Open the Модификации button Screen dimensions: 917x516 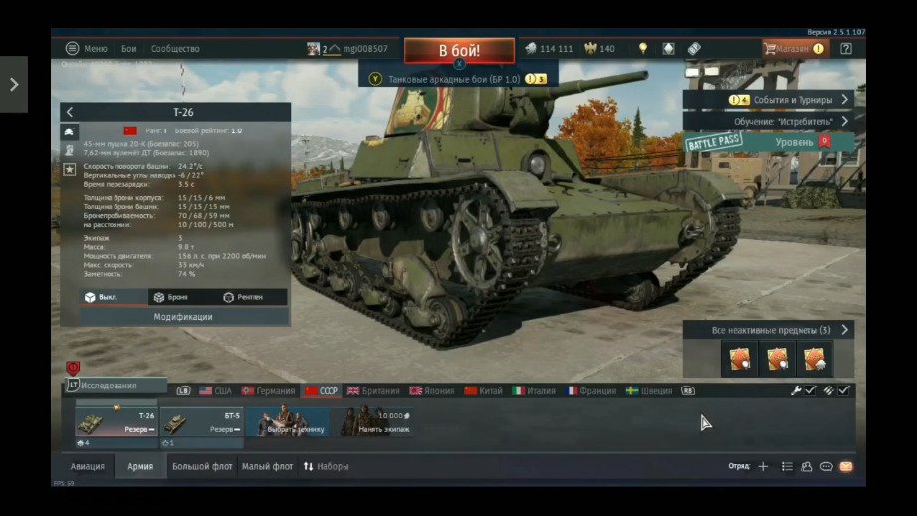coord(182,317)
